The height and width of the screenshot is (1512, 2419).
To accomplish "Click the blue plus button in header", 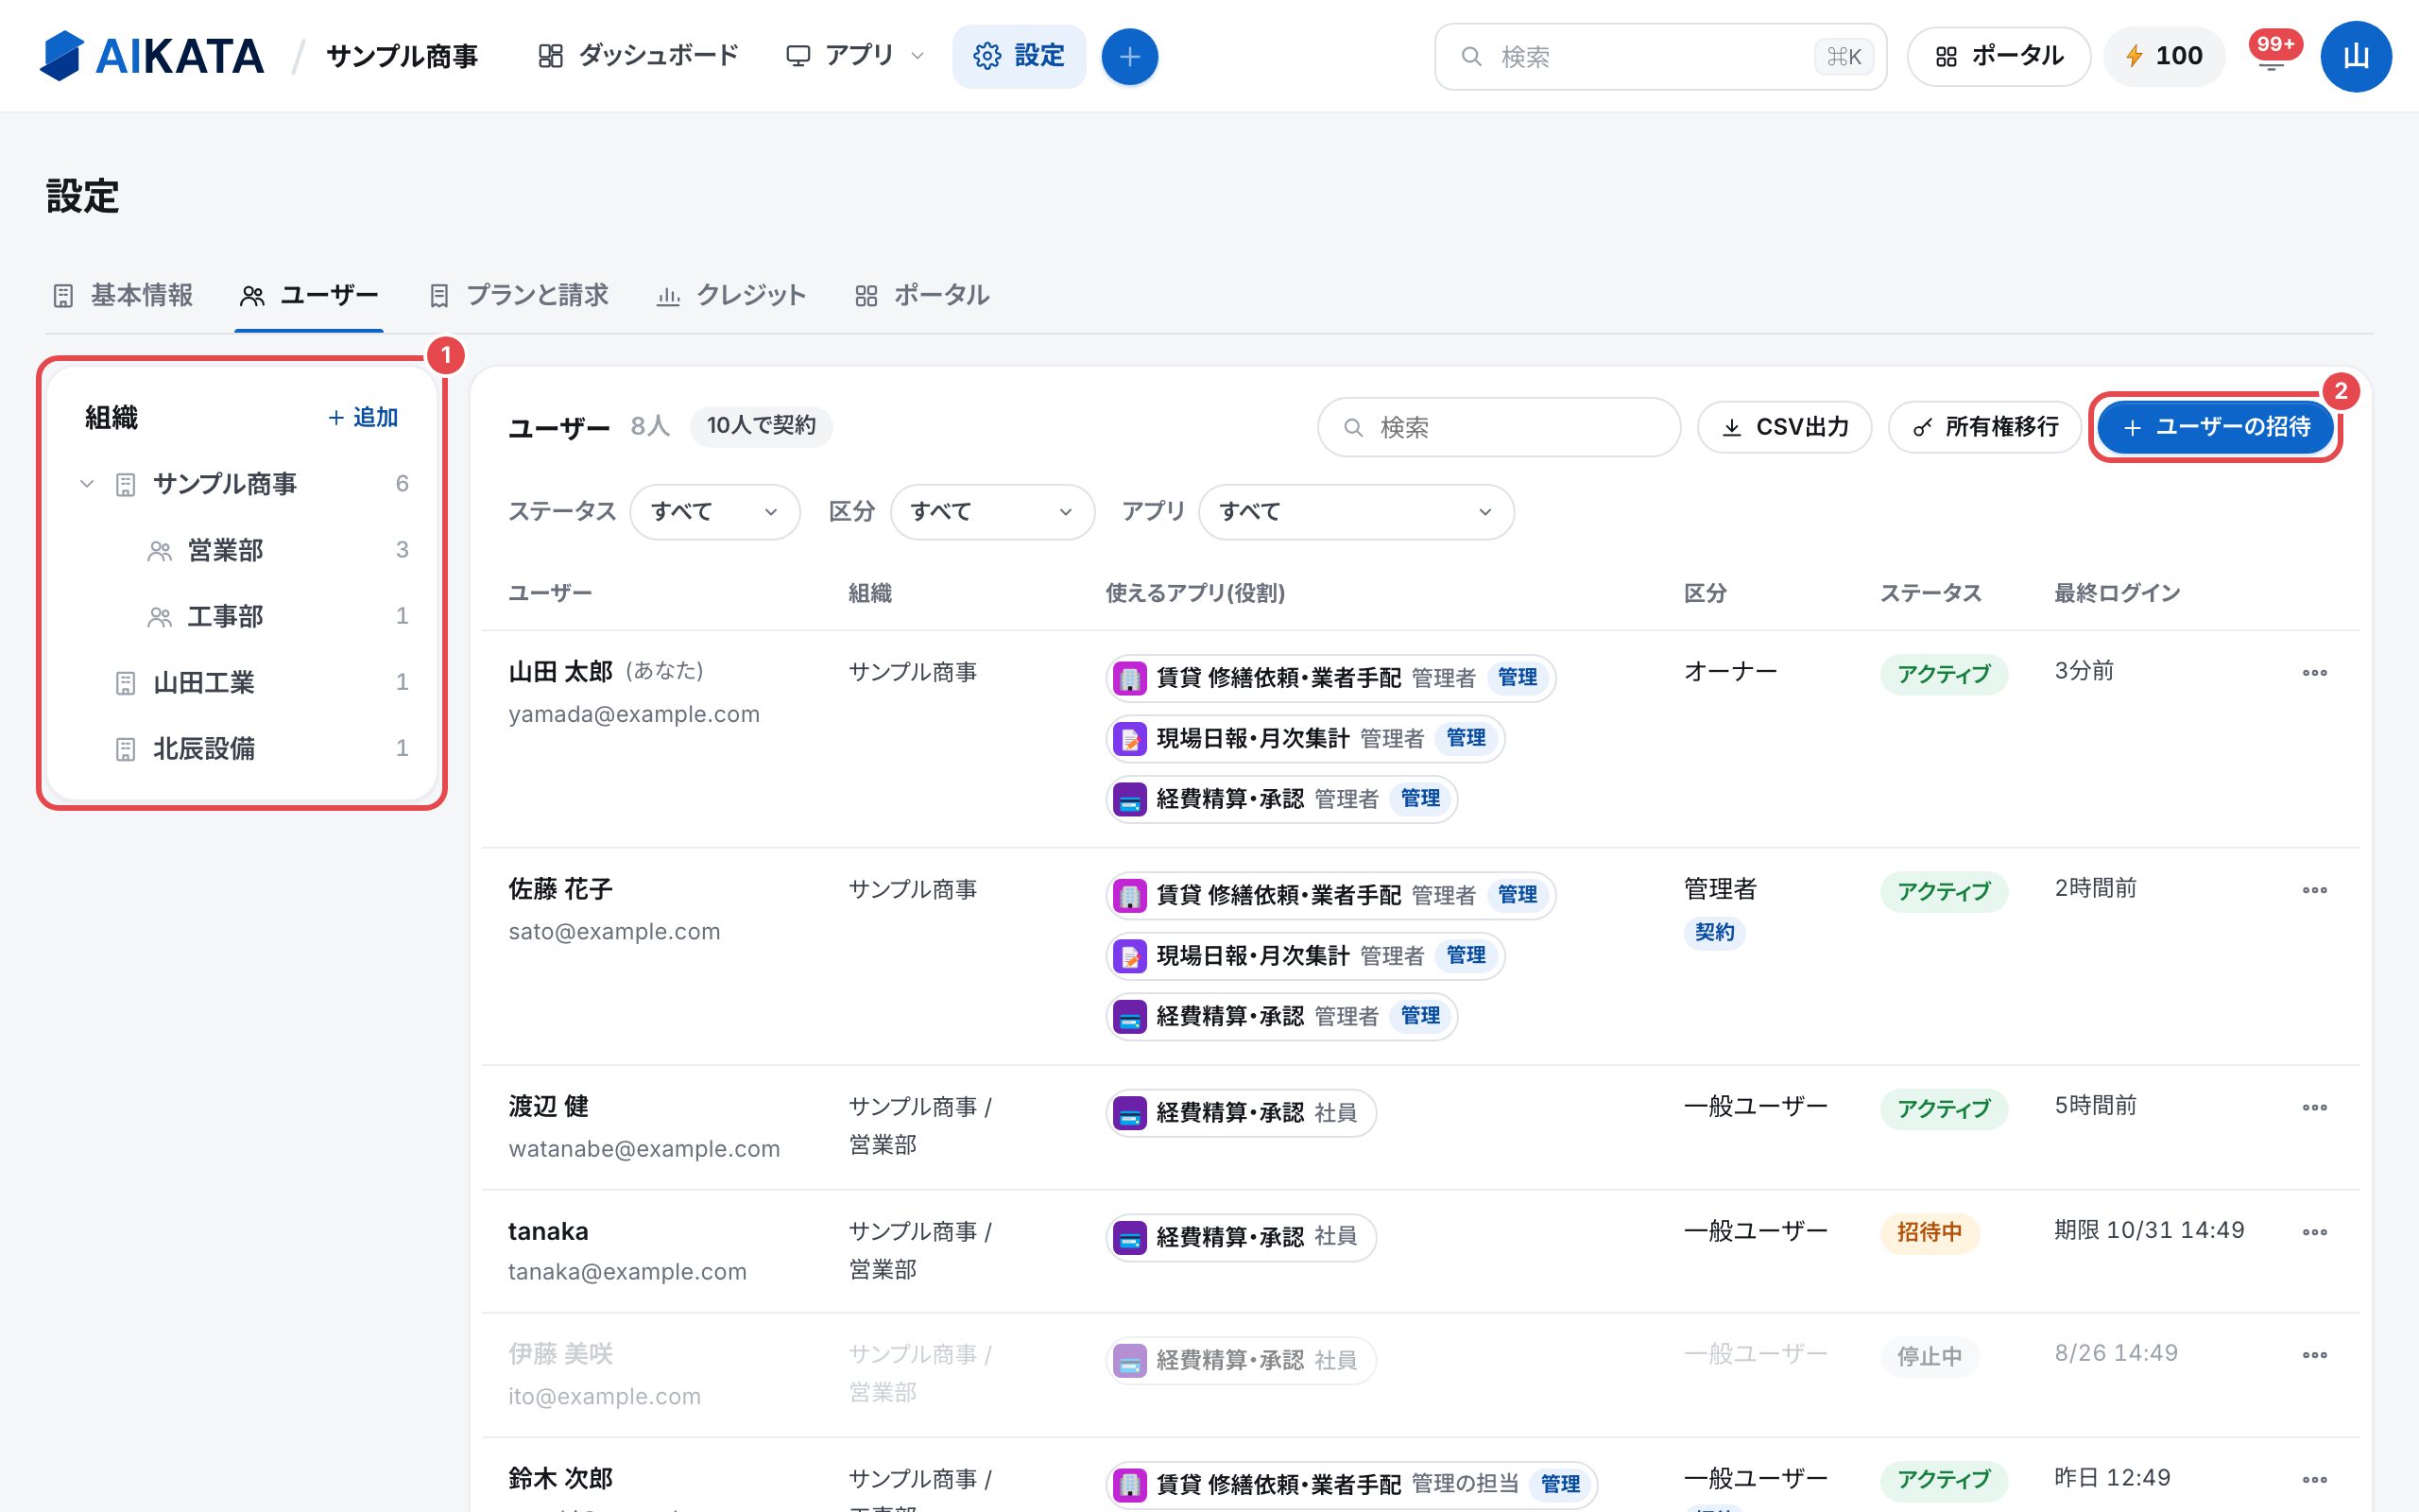I will 1129,56.
